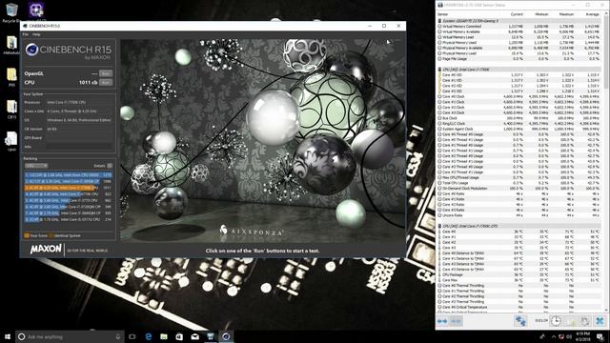This screenshot has height=343, width=610.
Task: Select the Core Max temperature row
Action: coord(519,280)
